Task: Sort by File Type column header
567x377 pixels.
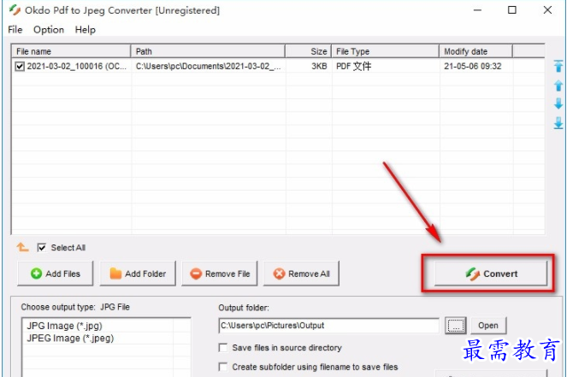Action: tap(386, 51)
